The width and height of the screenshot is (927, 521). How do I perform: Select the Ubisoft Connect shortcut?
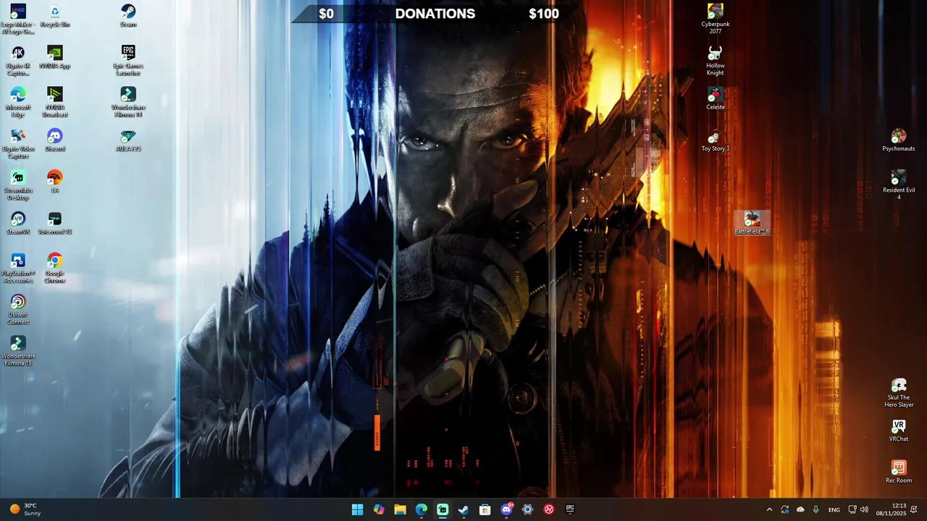(18, 308)
